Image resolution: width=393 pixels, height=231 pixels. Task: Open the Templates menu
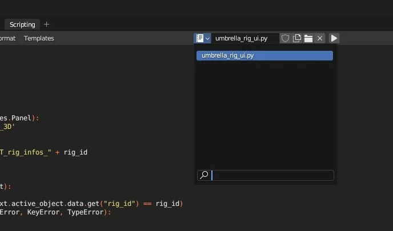pyautogui.click(x=39, y=38)
